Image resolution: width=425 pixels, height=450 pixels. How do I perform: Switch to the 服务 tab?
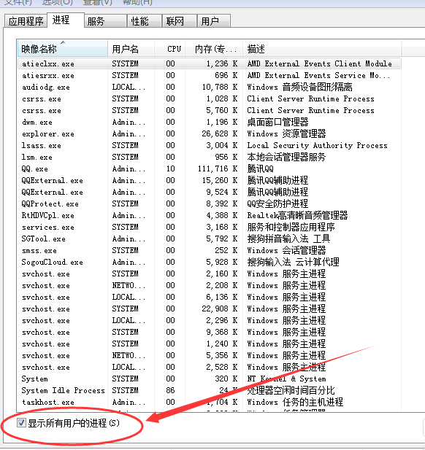coord(105,21)
